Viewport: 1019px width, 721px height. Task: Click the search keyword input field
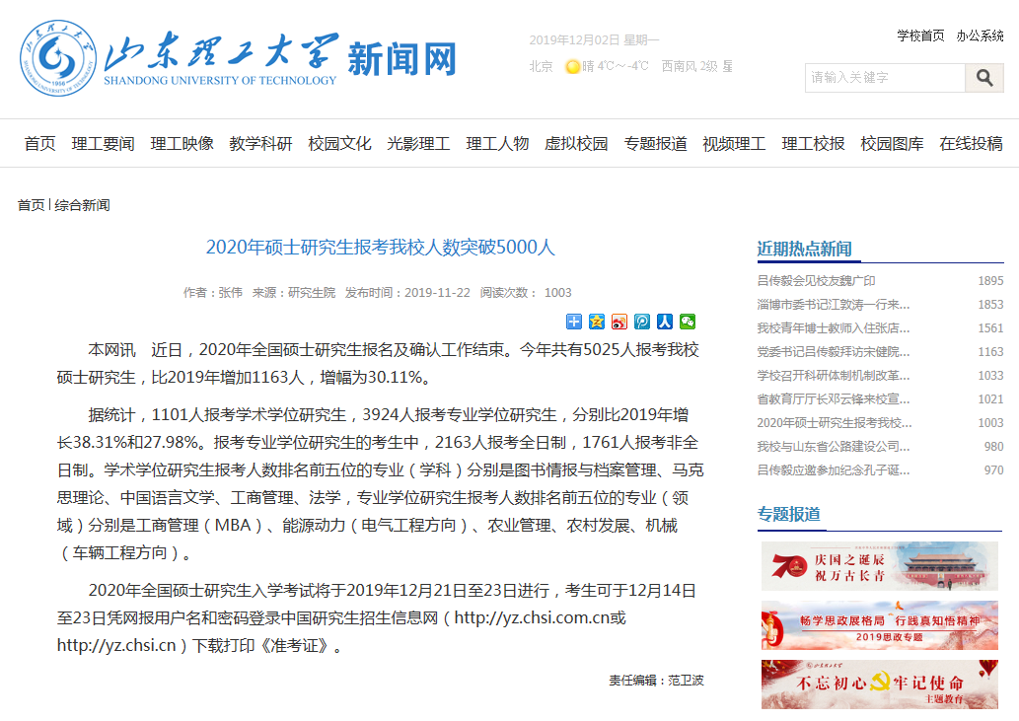885,78
